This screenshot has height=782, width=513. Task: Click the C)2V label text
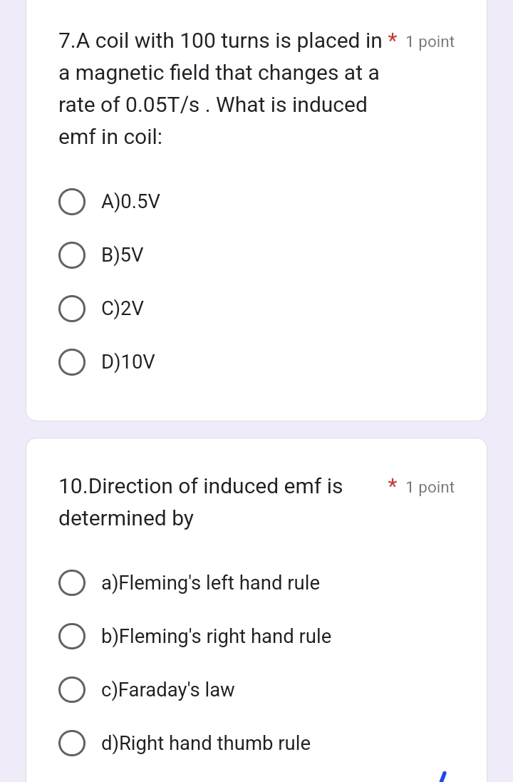[123, 309]
